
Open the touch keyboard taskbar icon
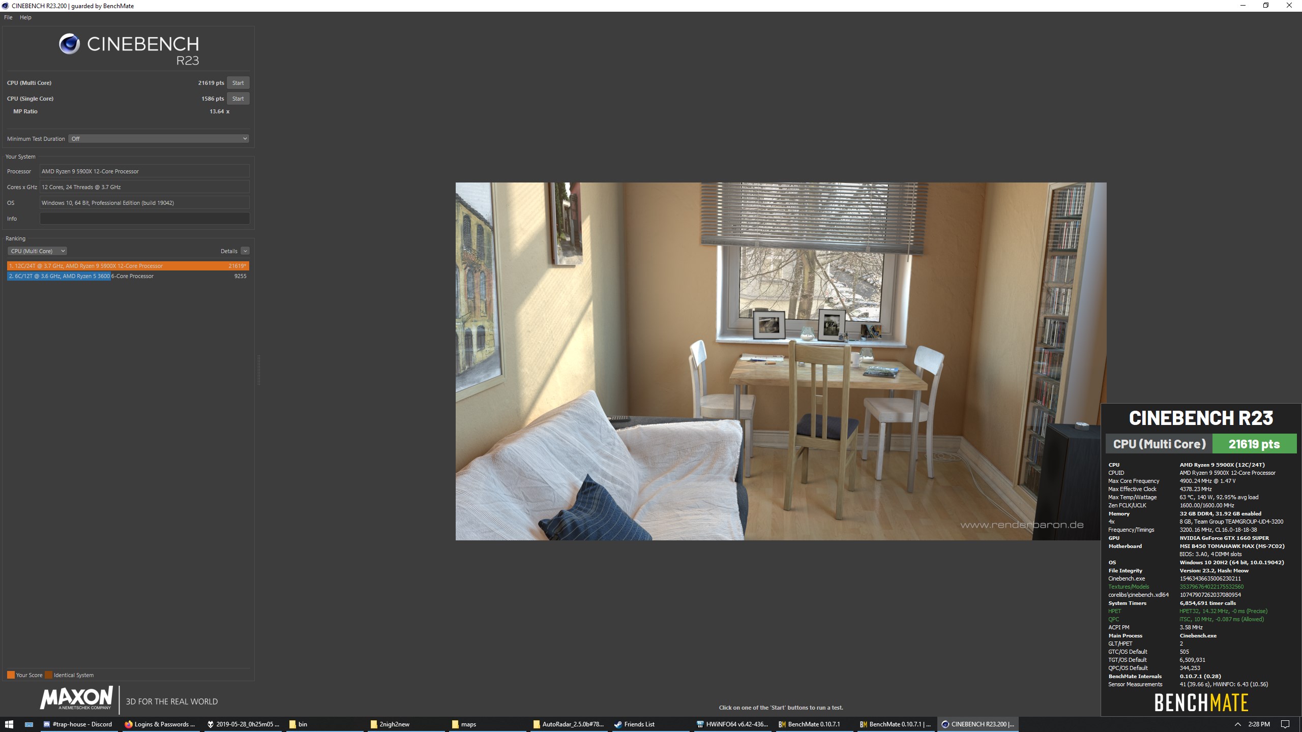29,724
